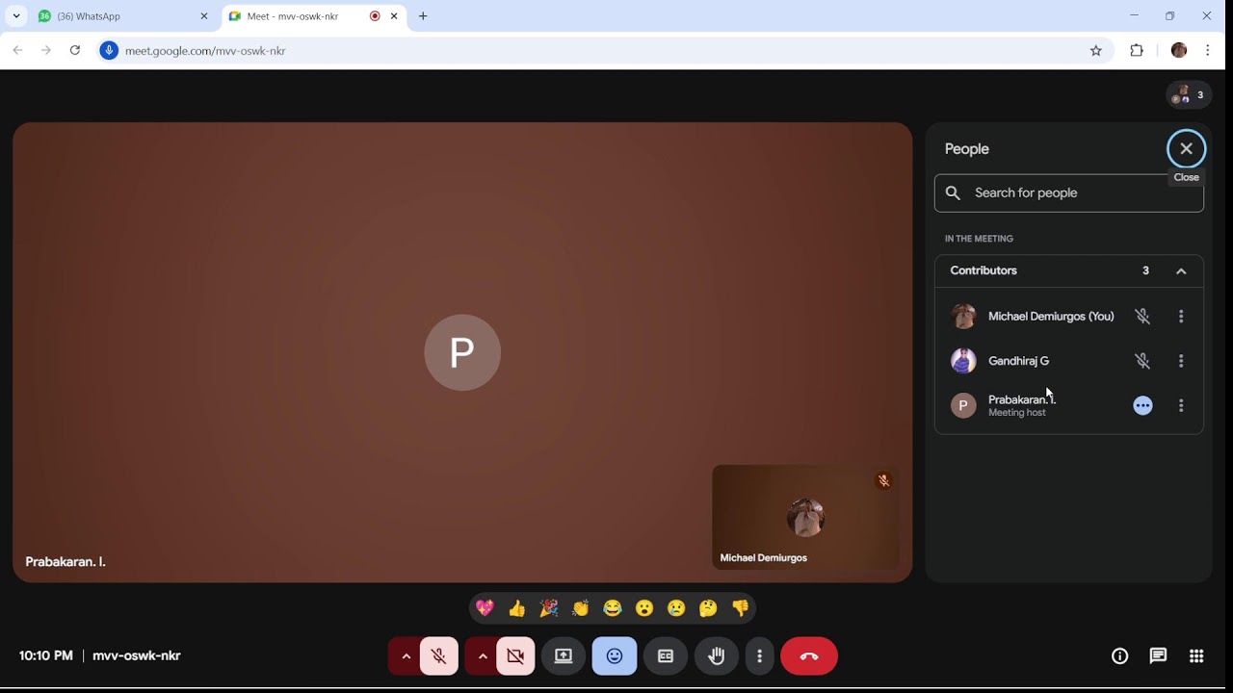This screenshot has width=1233, height=693.
Task: Send the thinking face reaction
Action: (708, 608)
